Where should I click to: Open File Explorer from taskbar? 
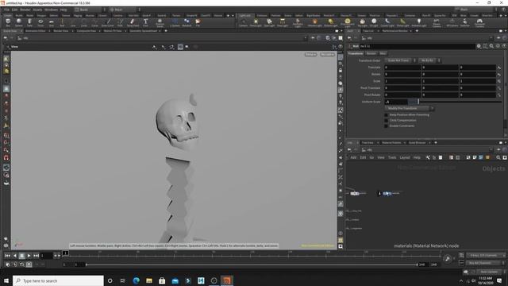click(x=149, y=280)
